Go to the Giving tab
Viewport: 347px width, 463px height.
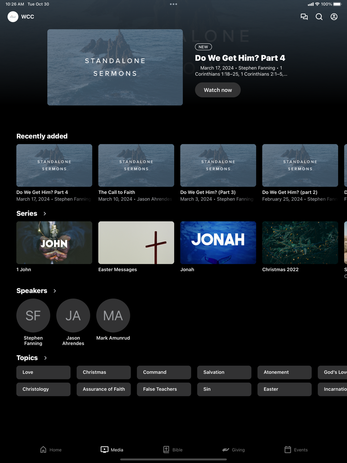click(234, 449)
